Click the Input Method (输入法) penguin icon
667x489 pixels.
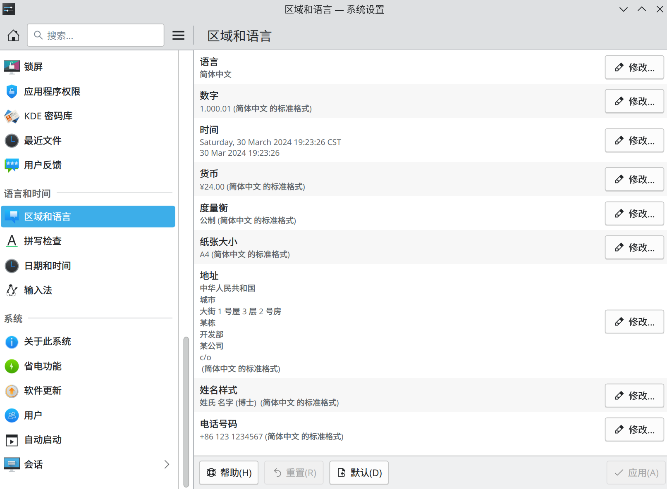click(12, 290)
